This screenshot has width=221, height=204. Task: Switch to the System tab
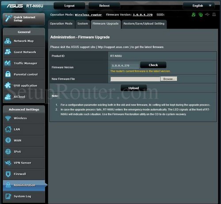click(83, 24)
